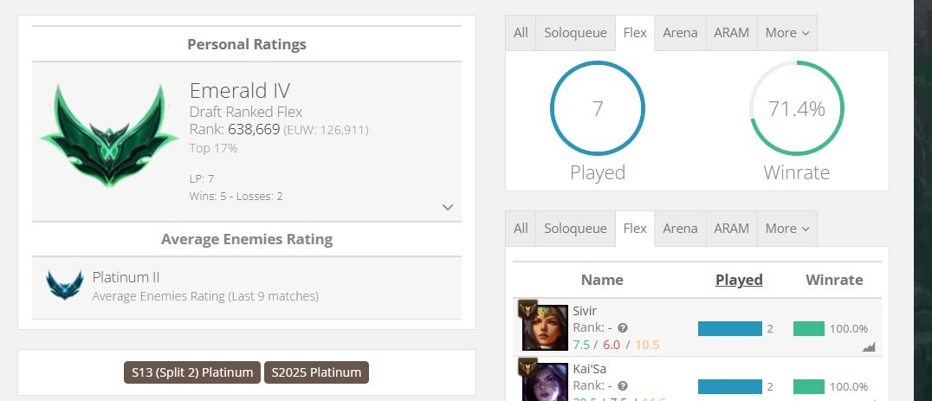Viewport: 932px width, 401px height.
Task: Switch to Arena tab in champions panel
Action: coord(680,229)
